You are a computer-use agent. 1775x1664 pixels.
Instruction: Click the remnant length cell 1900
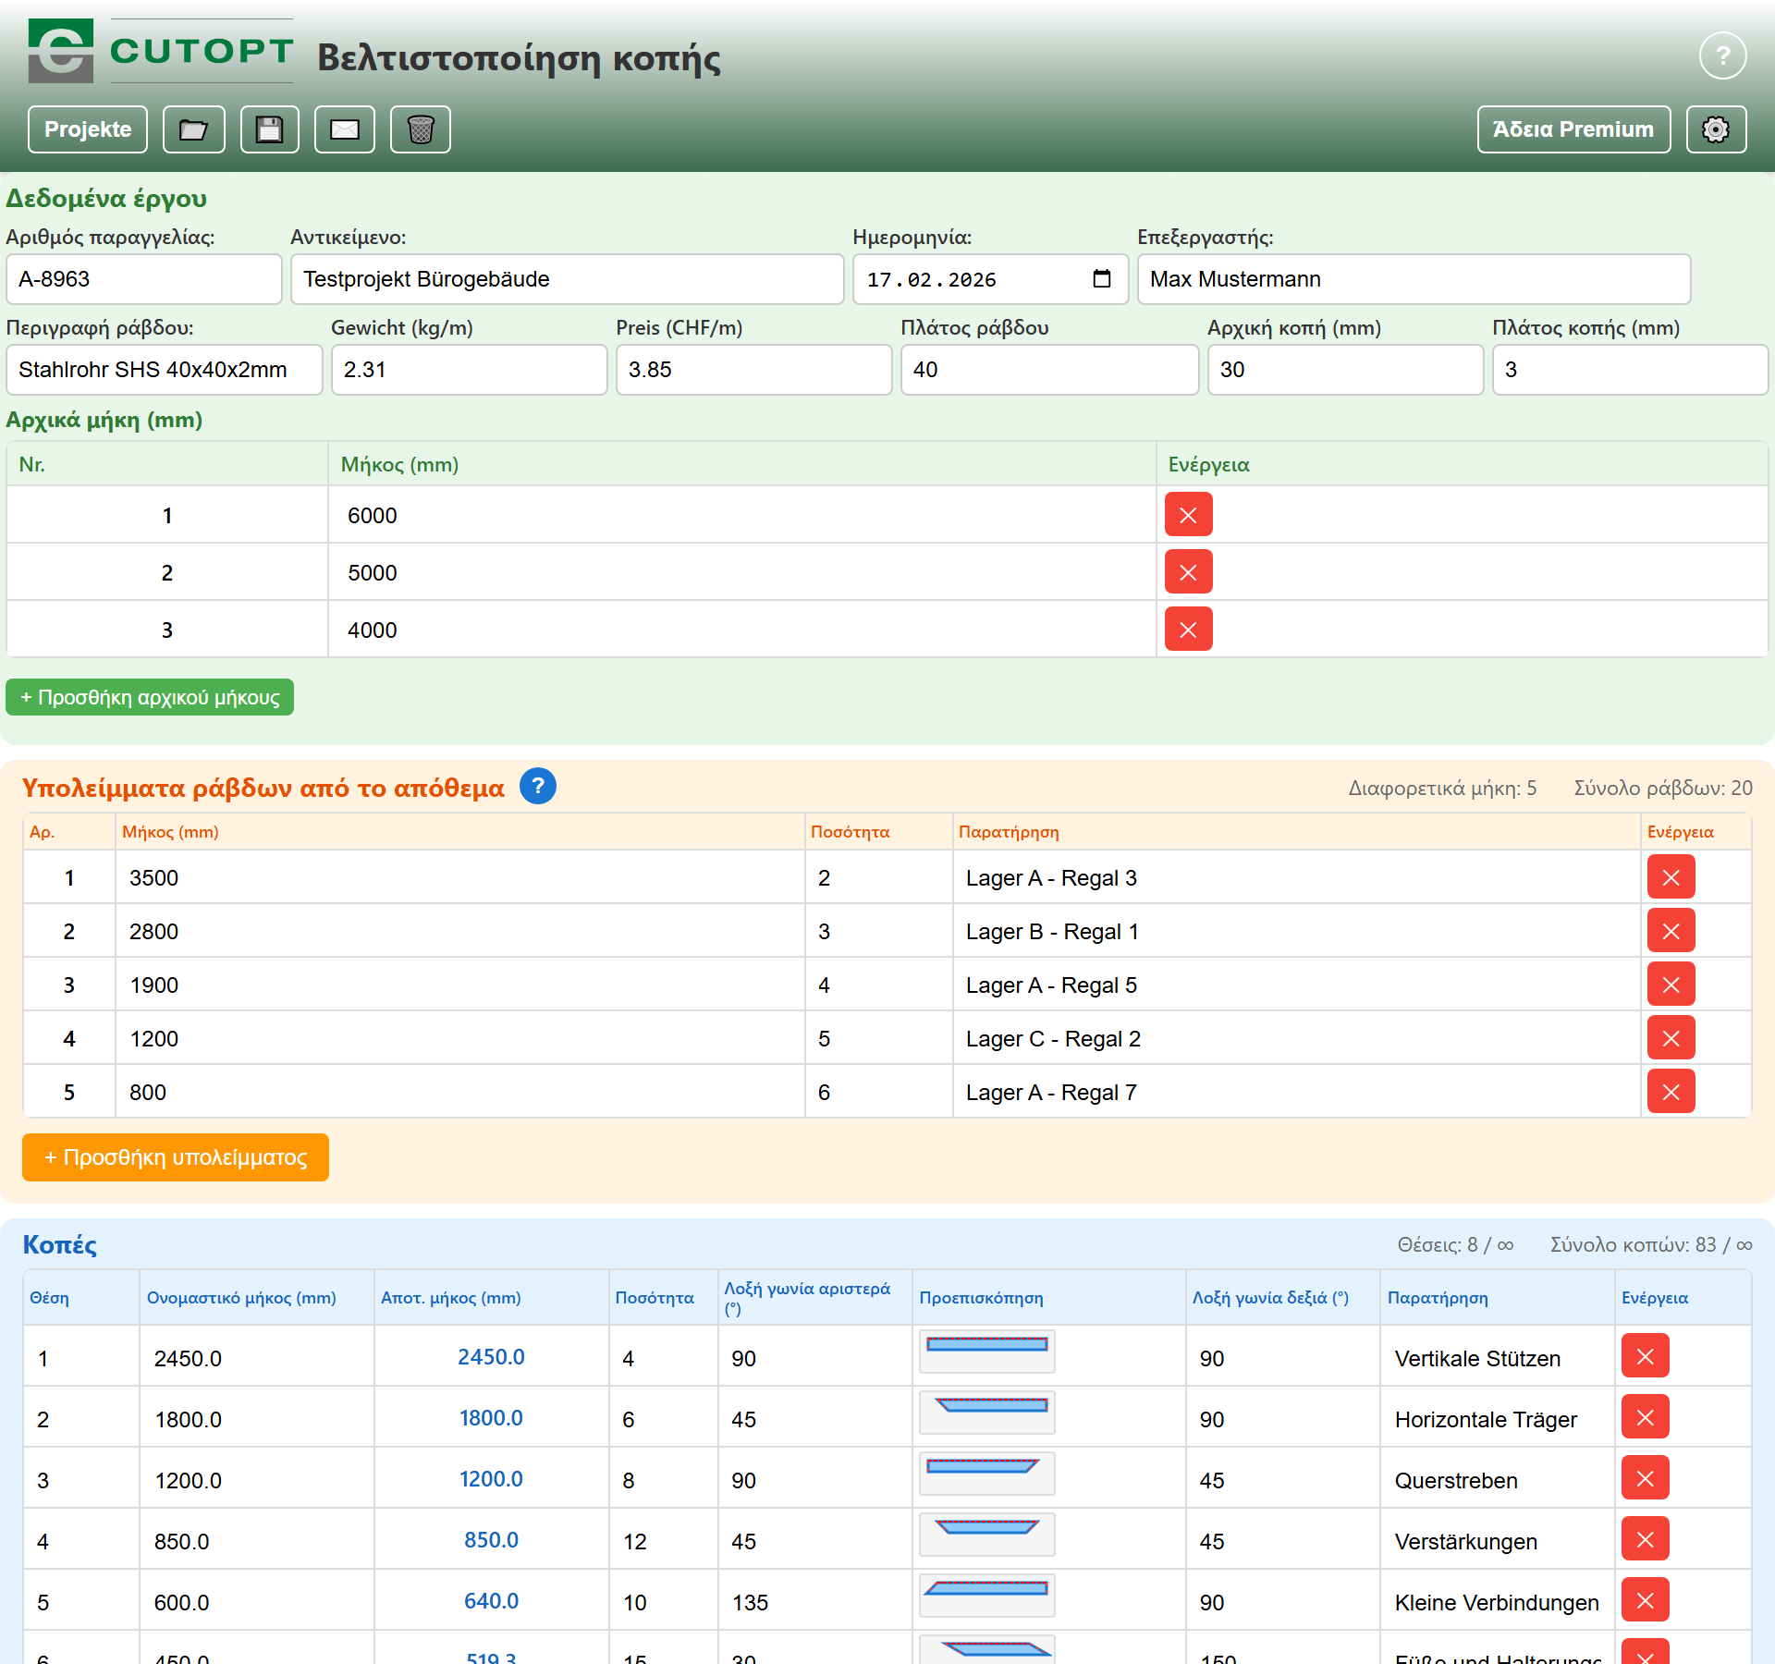[460, 985]
